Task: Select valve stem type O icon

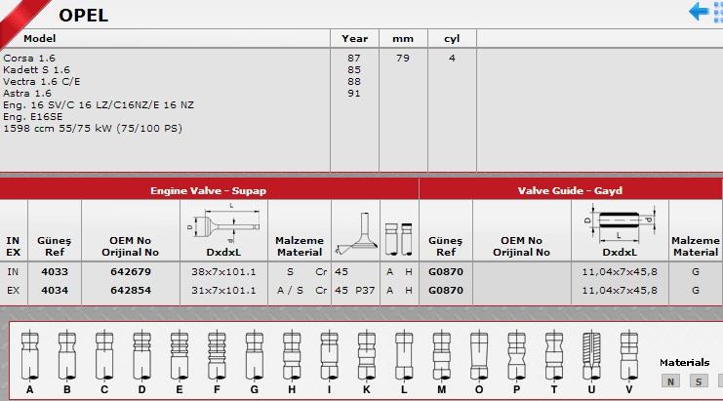Action: click(x=479, y=355)
